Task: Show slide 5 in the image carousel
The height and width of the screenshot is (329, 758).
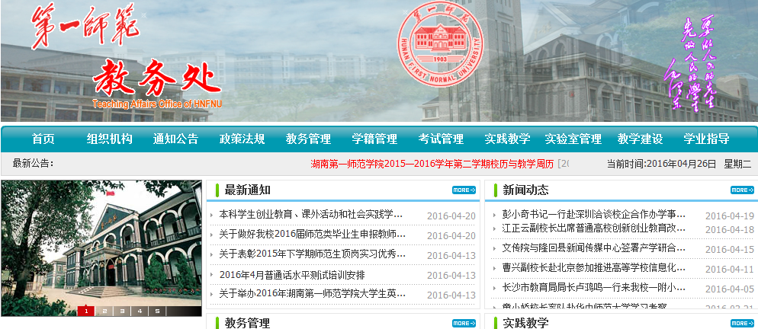Action: (x=157, y=311)
